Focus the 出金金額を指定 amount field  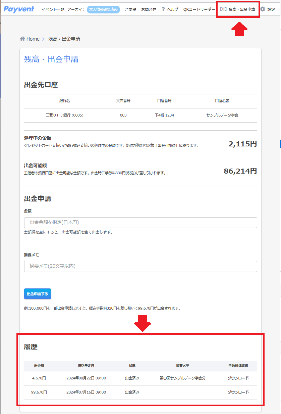(x=140, y=223)
